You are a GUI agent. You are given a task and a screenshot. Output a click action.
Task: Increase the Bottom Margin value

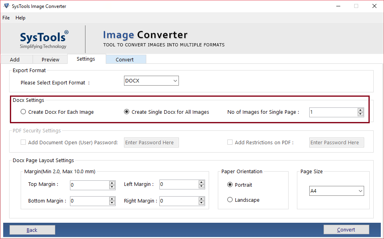(x=112, y=199)
